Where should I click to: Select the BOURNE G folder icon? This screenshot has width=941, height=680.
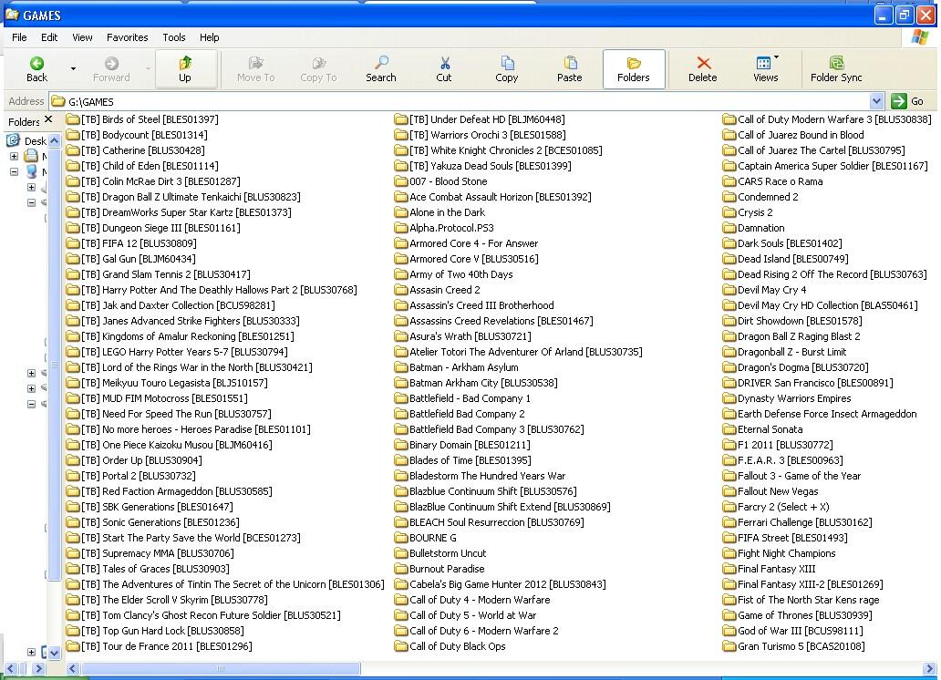[x=401, y=538]
